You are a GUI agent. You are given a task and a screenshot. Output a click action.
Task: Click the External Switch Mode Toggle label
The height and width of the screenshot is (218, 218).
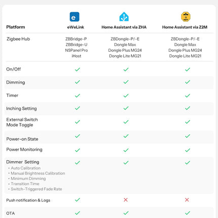[x=22, y=122]
